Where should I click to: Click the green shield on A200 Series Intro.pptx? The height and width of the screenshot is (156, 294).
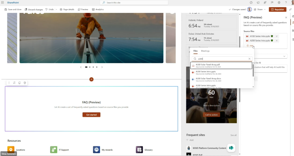coord(272,41)
